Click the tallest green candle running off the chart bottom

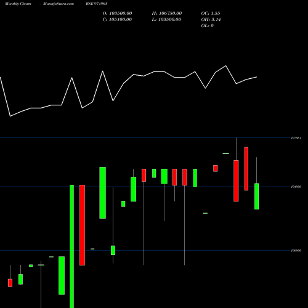point(72,246)
